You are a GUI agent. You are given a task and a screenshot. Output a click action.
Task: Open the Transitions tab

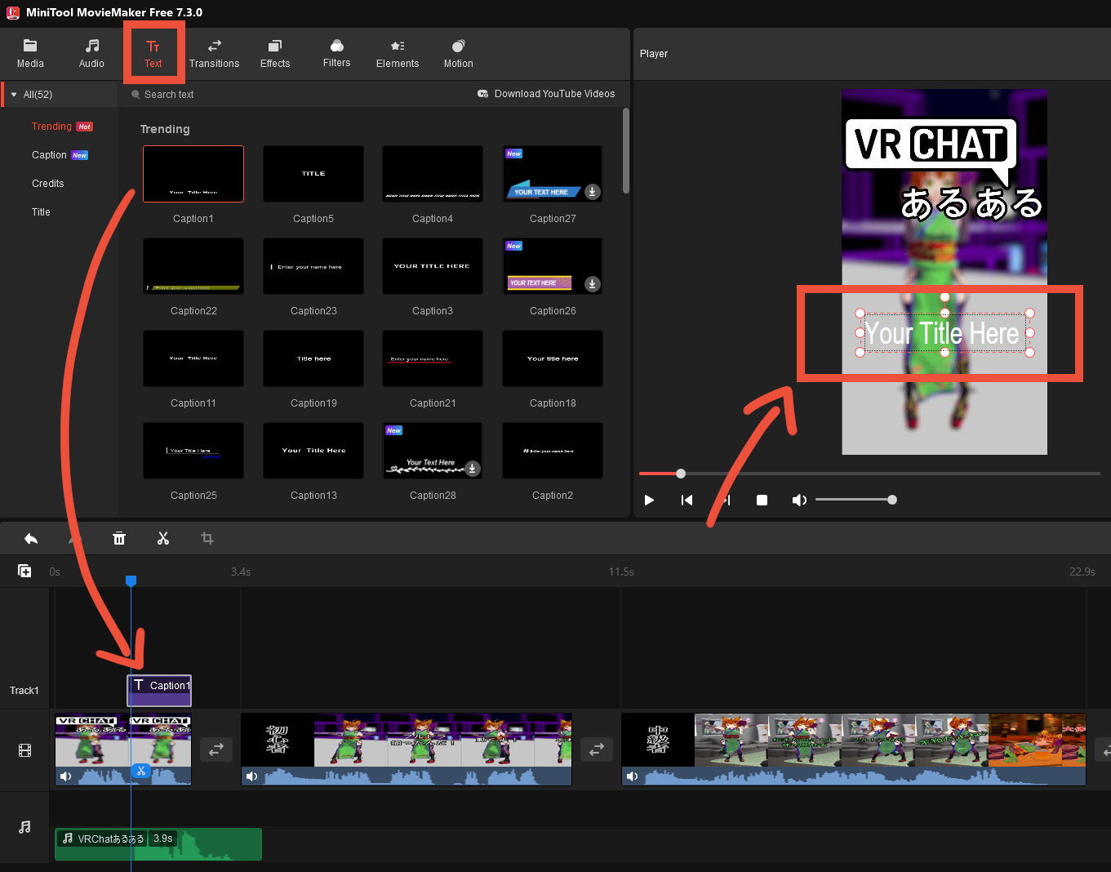coord(214,54)
